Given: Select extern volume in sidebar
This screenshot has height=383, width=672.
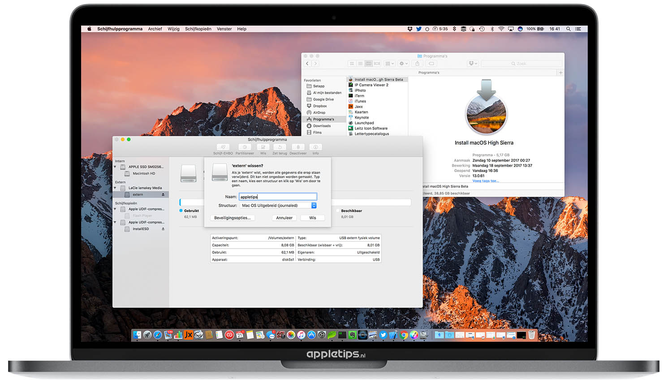Looking at the screenshot, I should pyautogui.click(x=141, y=194).
